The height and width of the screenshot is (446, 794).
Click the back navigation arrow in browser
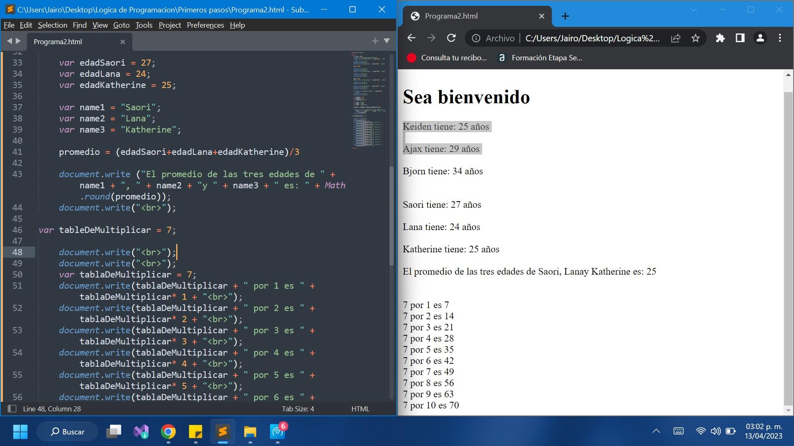click(x=413, y=38)
